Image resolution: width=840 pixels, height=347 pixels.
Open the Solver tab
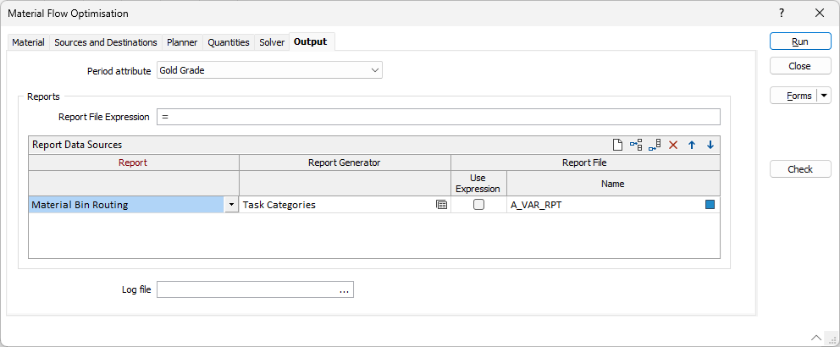coord(272,42)
